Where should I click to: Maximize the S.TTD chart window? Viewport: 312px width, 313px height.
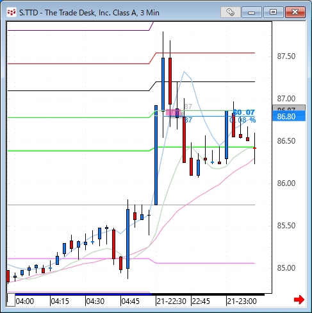click(273, 12)
